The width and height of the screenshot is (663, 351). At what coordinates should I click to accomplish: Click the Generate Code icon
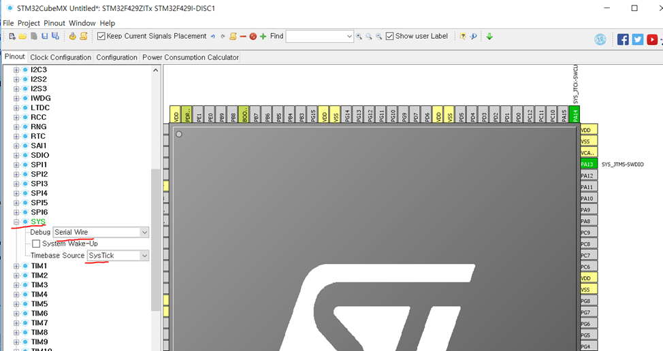72,36
